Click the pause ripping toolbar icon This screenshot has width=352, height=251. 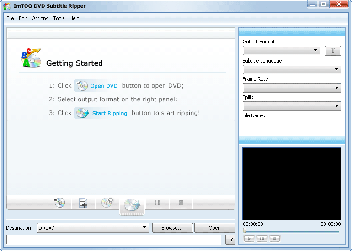(x=157, y=203)
